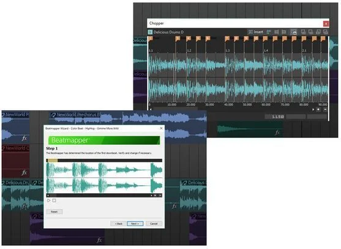Click Chopper scrollbar right arrow
The width and height of the screenshot is (341, 249).
(x=313, y=109)
